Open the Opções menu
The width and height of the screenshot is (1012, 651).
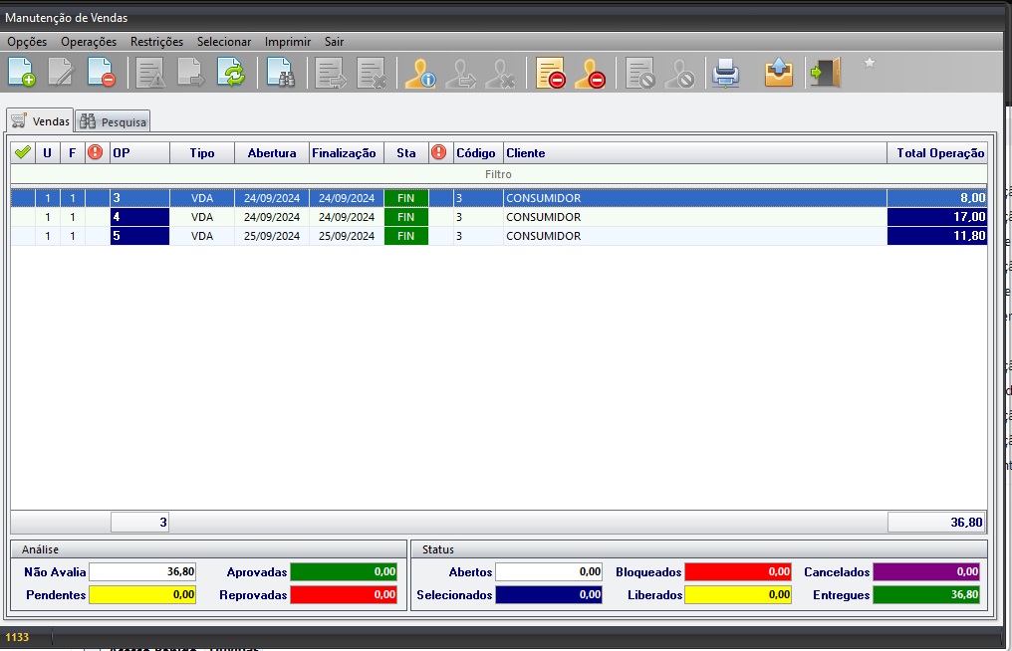coord(27,42)
